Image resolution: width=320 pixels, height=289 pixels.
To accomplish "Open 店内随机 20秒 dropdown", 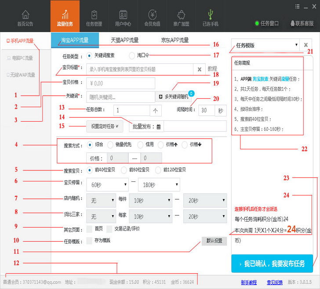I will point(205,200).
